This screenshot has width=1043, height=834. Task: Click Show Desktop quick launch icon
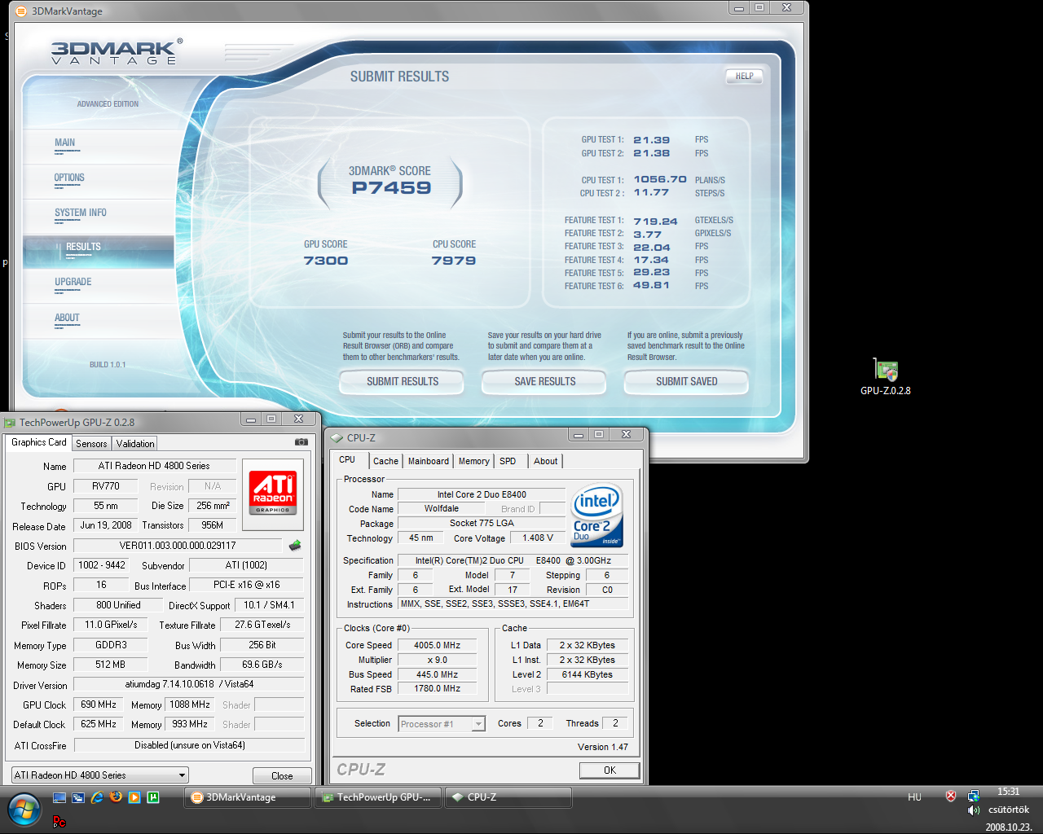(59, 797)
